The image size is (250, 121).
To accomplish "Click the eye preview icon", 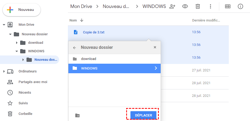I will pyautogui.click(x=185, y=6).
